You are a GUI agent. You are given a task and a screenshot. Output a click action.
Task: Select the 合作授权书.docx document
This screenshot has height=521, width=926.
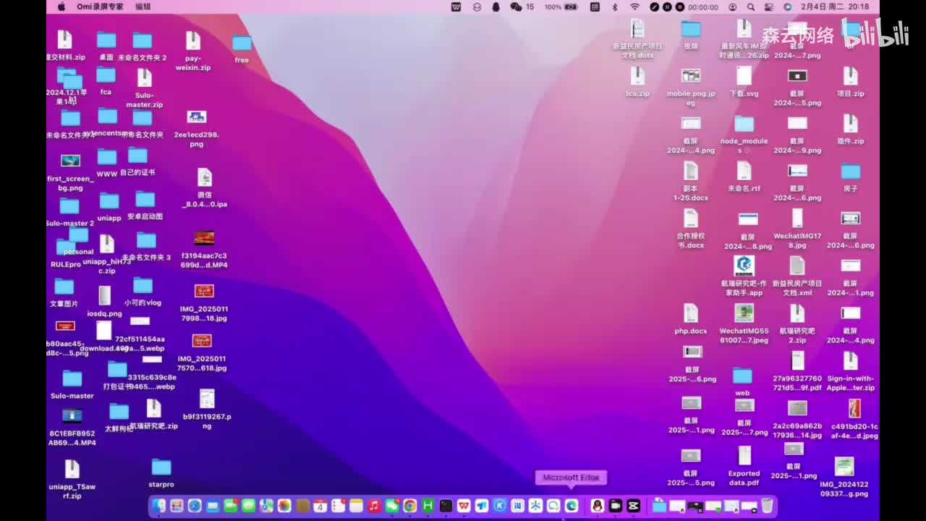click(x=691, y=229)
